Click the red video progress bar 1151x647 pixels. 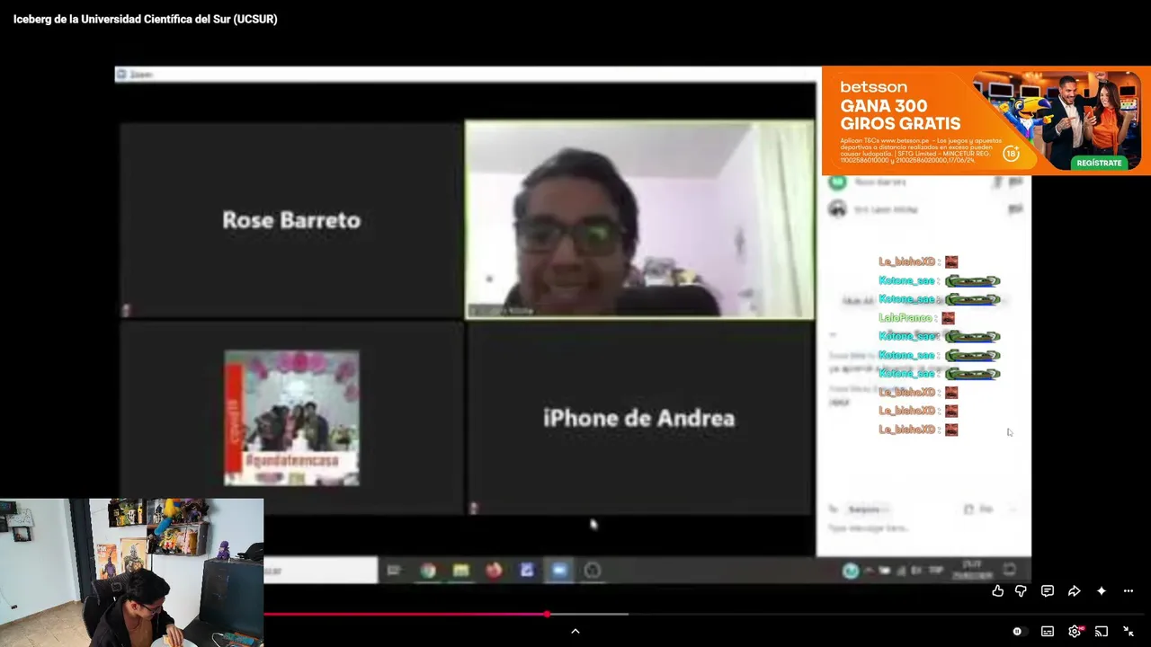pos(405,615)
